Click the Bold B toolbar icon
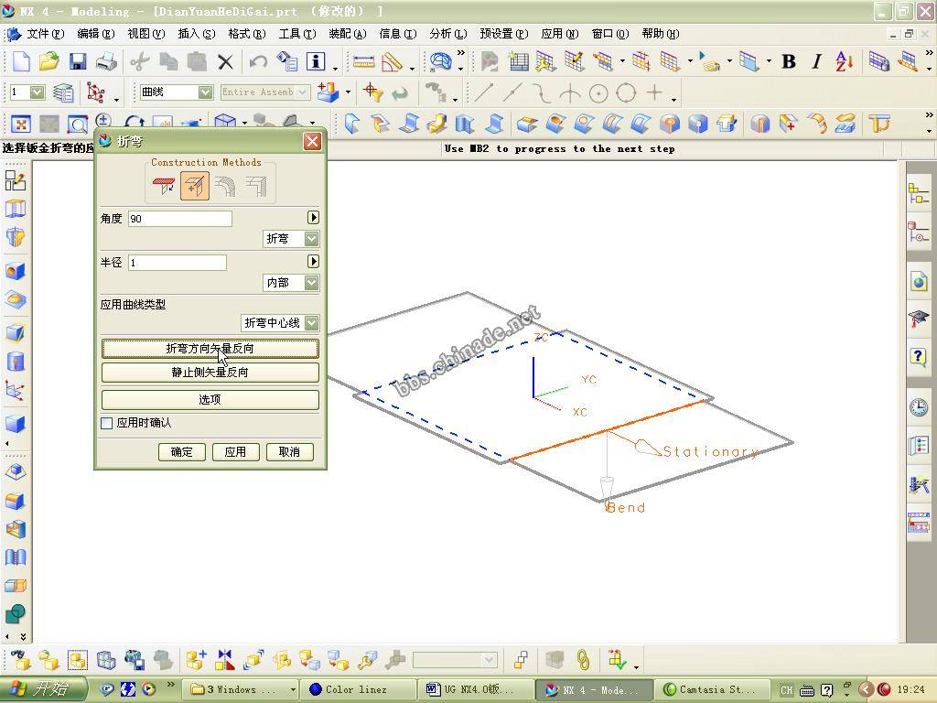 point(788,62)
